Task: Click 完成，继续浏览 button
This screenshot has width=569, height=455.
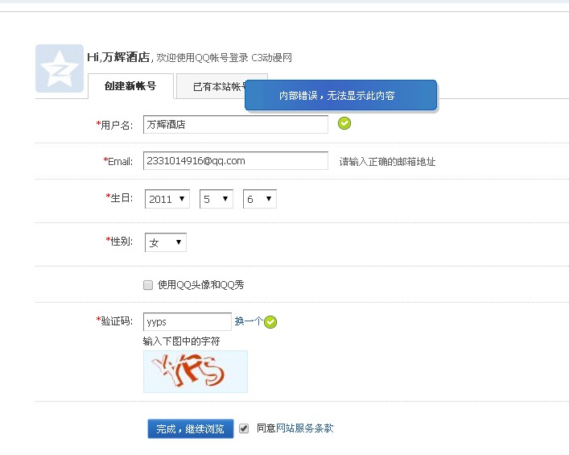Action: [191, 429]
